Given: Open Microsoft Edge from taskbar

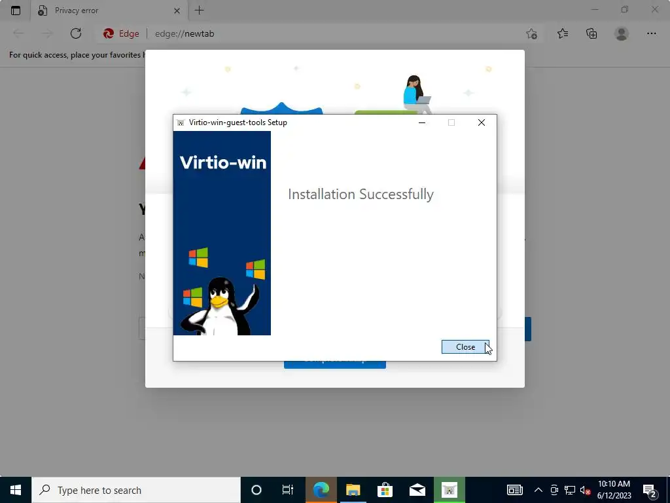Looking at the screenshot, I should 321,490.
